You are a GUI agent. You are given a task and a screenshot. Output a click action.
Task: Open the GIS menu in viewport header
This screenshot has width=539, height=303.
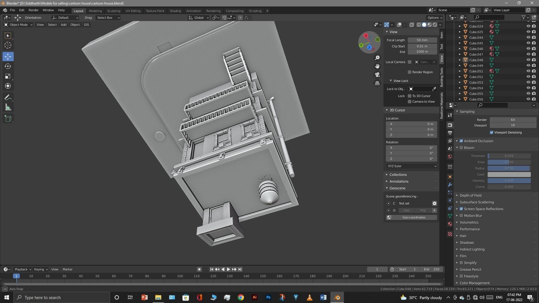[x=86, y=25]
